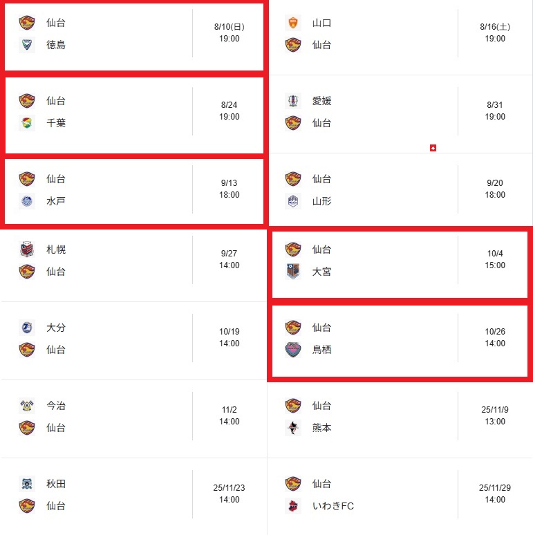This screenshot has width=533, height=535.
Task: Open the Sapporo team crest
Action: pos(27,250)
